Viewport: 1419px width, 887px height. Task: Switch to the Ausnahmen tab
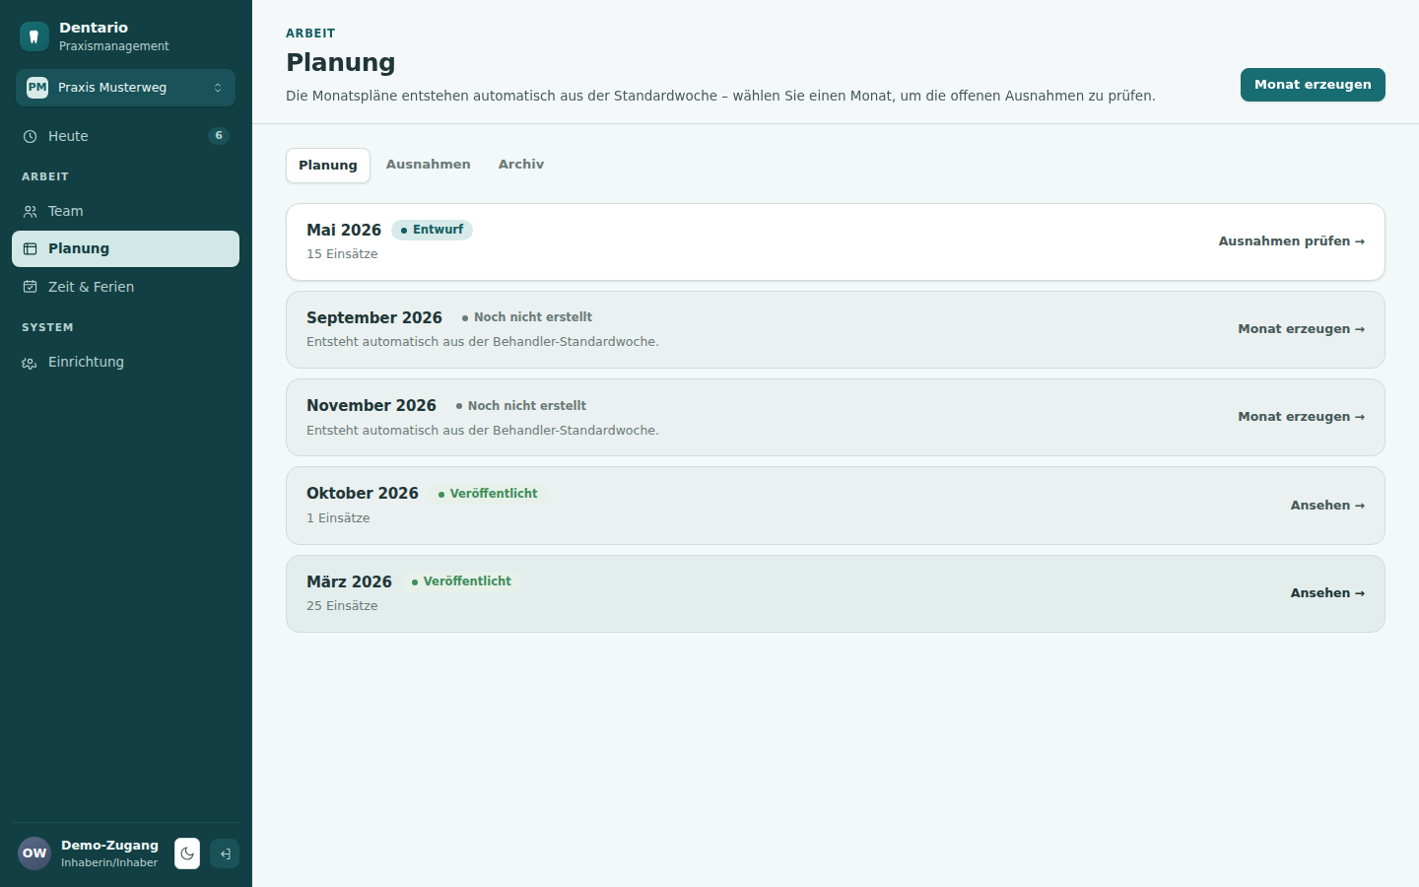(429, 165)
